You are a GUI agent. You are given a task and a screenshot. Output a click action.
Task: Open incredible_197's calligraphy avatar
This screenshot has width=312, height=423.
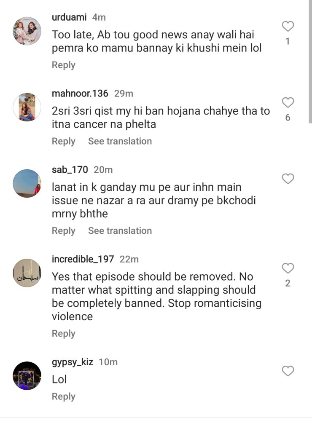27,273
